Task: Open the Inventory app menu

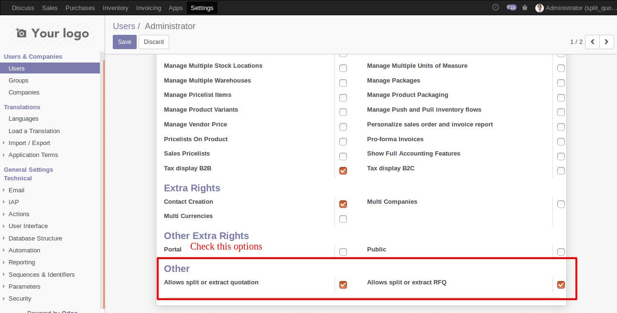Action: [115, 8]
